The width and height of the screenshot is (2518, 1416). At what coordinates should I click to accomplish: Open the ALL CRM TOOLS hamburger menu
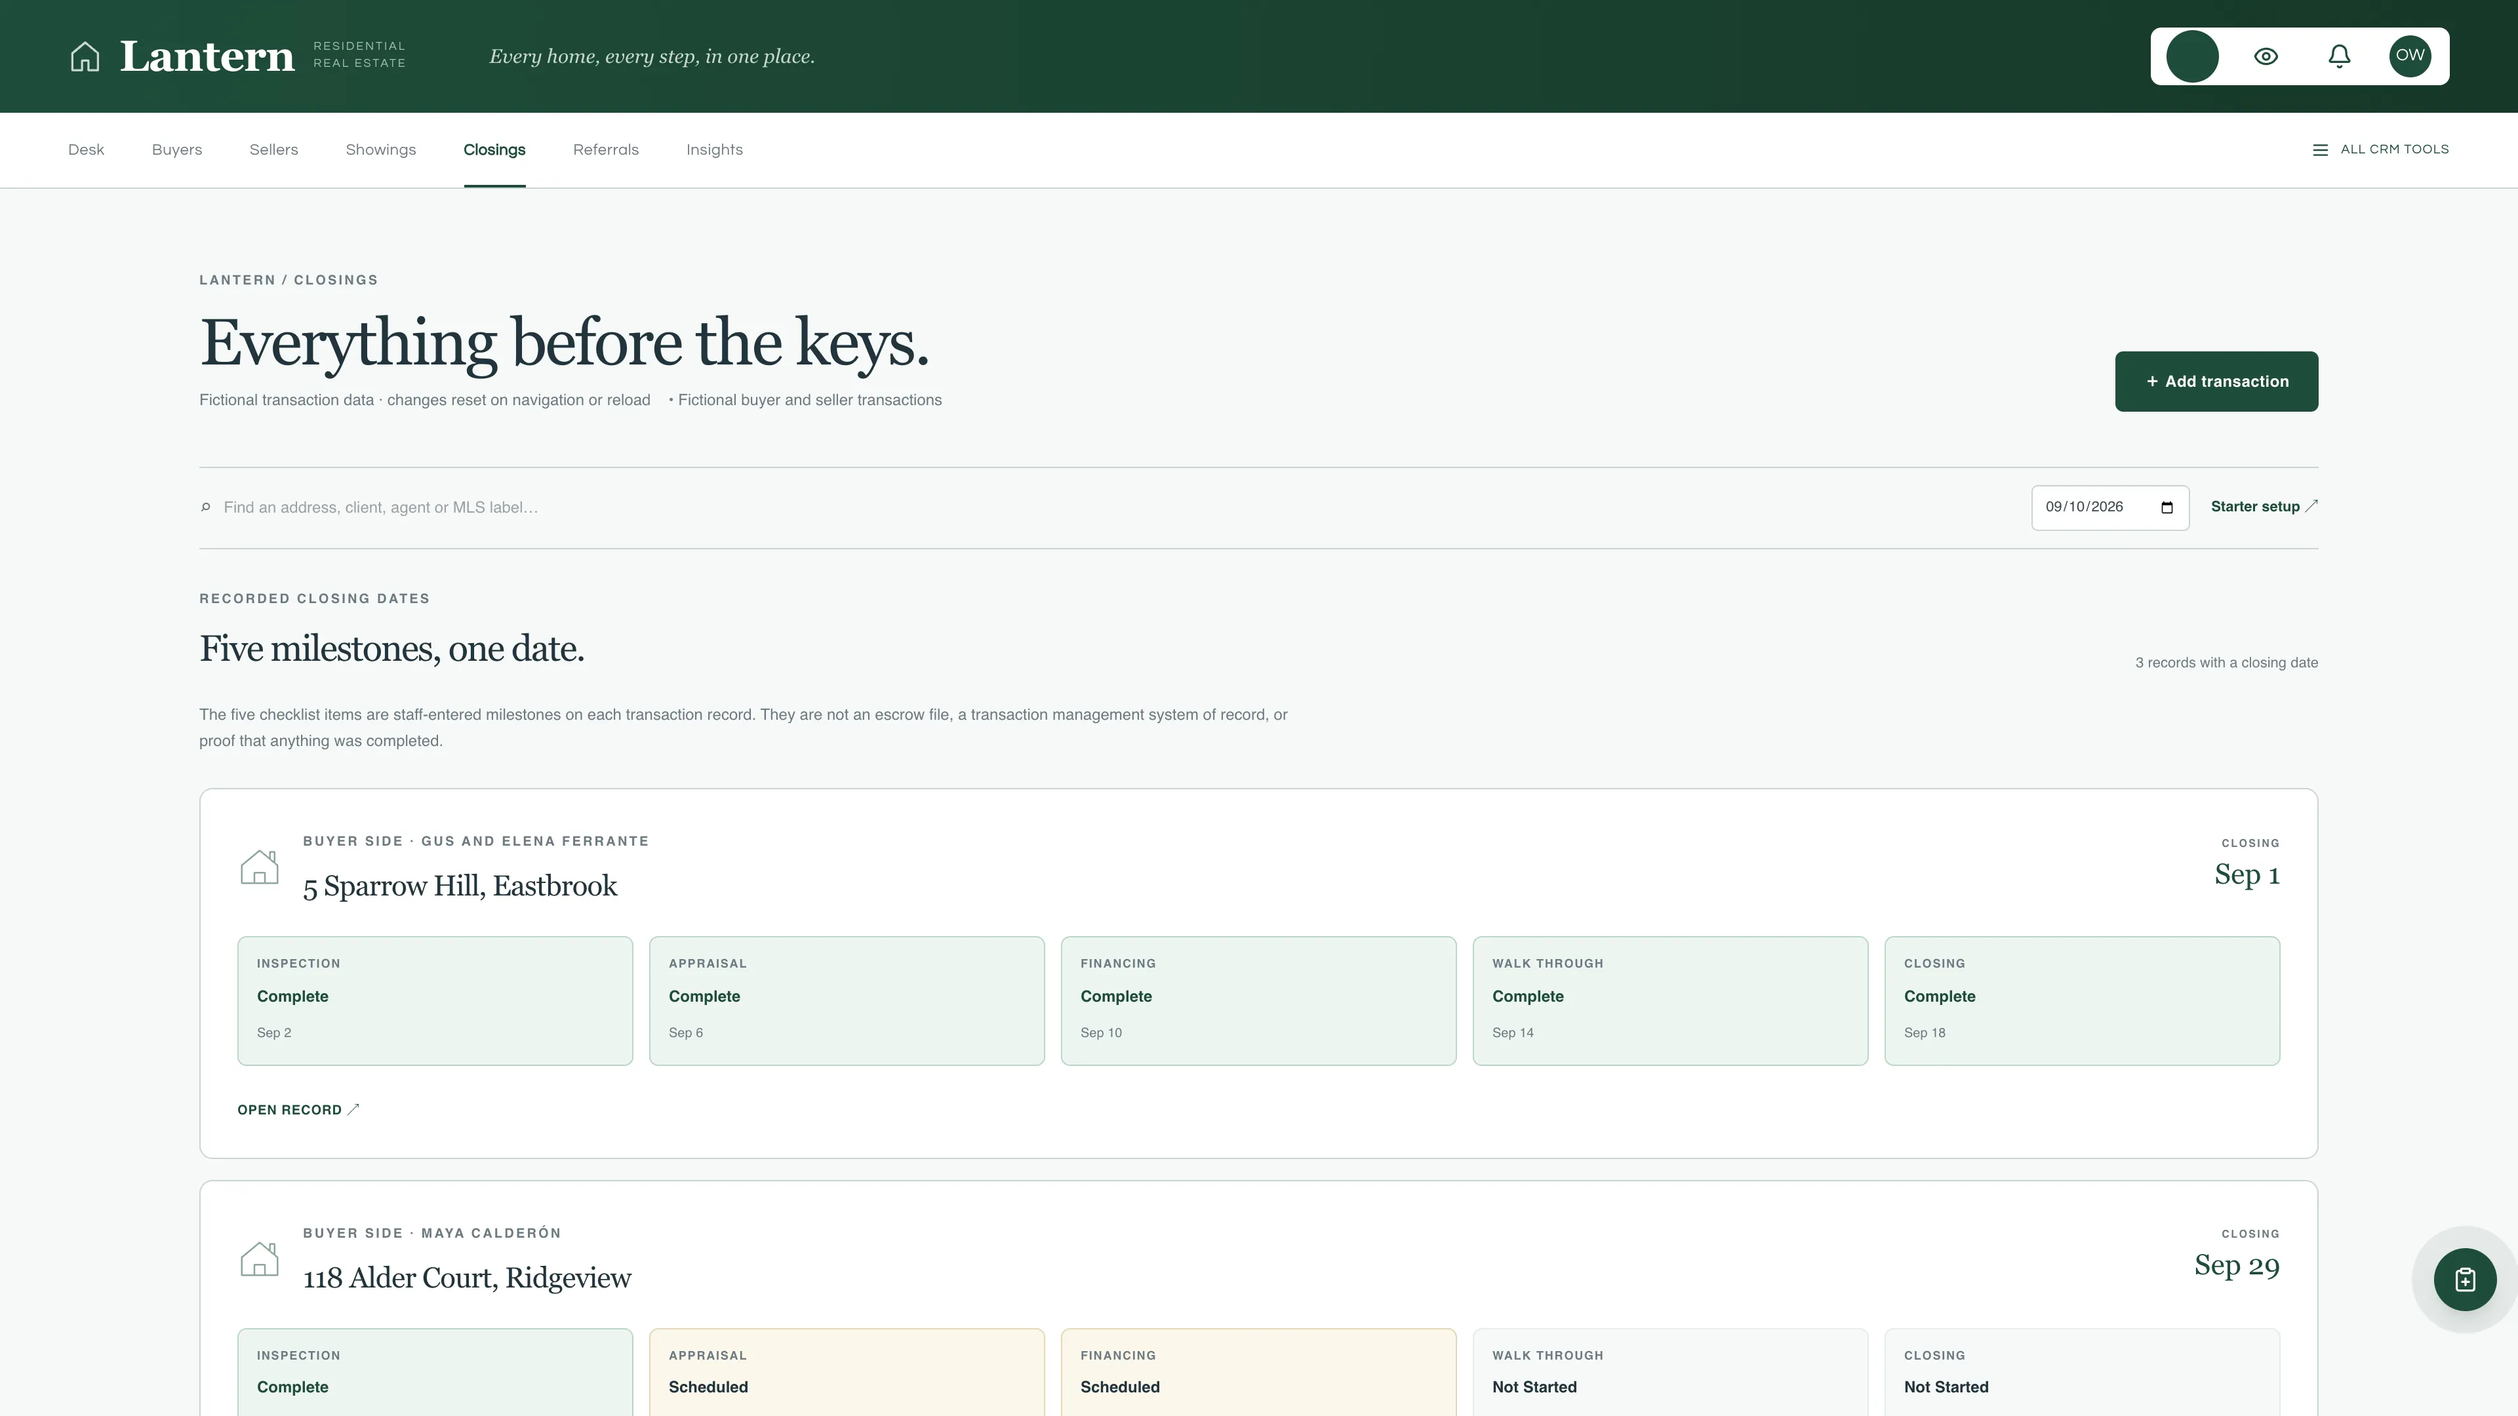click(2380, 149)
